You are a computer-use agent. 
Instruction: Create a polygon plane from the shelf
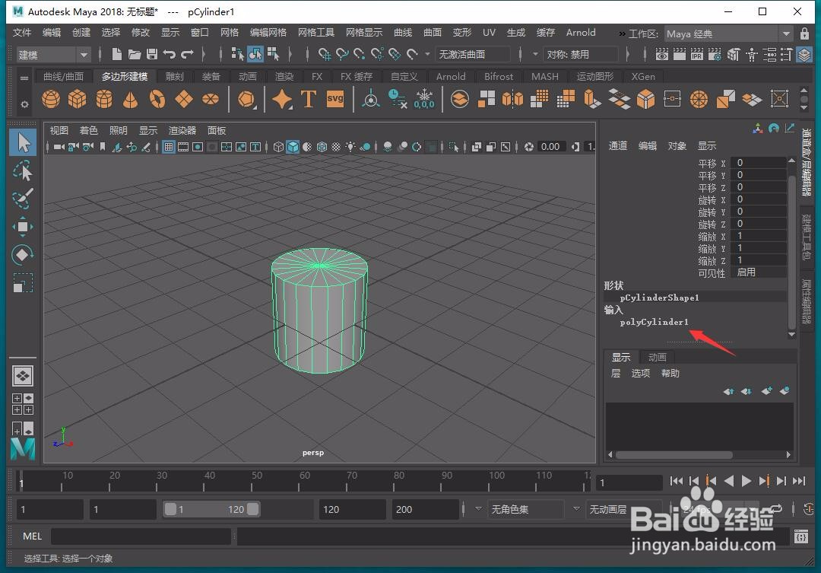tap(184, 99)
